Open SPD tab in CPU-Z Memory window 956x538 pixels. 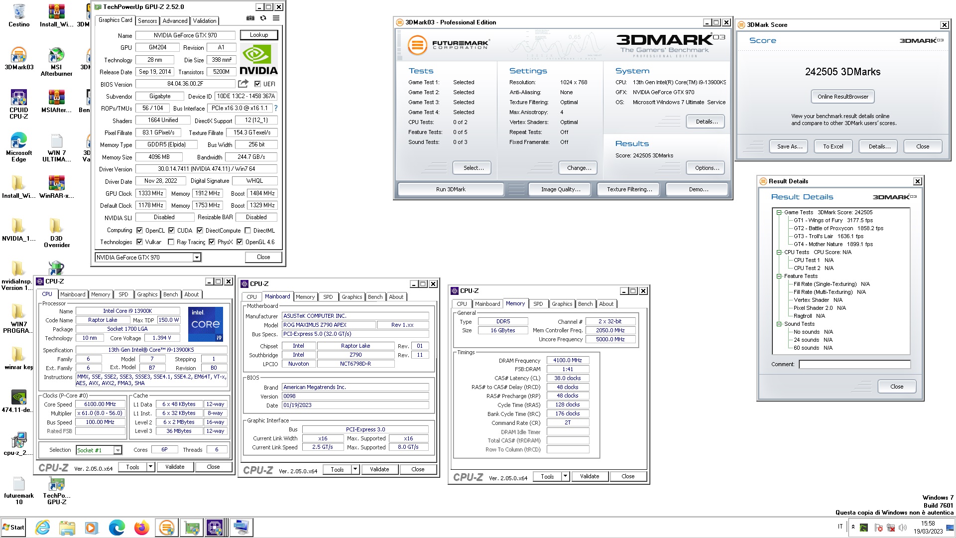tap(538, 304)
